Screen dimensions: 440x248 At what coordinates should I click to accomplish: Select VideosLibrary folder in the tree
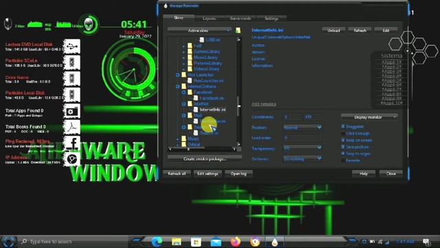[x=206, y=69]
